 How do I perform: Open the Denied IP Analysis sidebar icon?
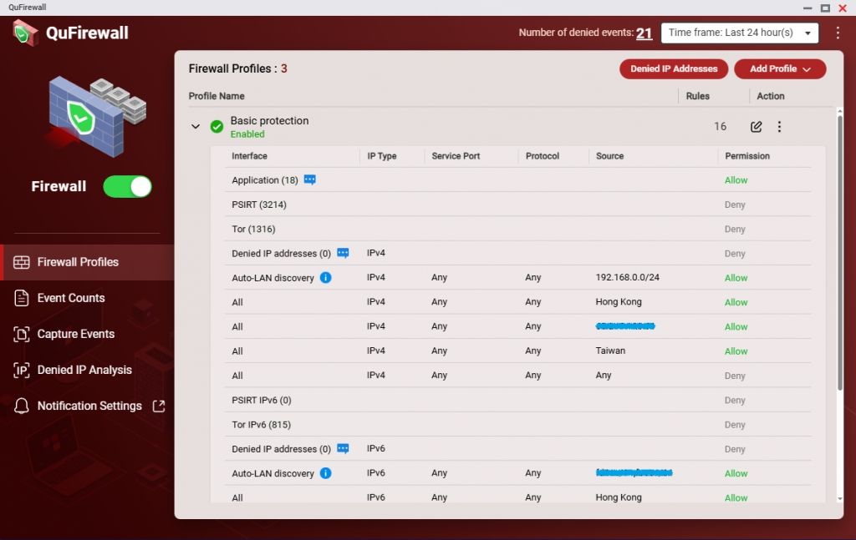[21, 370]
